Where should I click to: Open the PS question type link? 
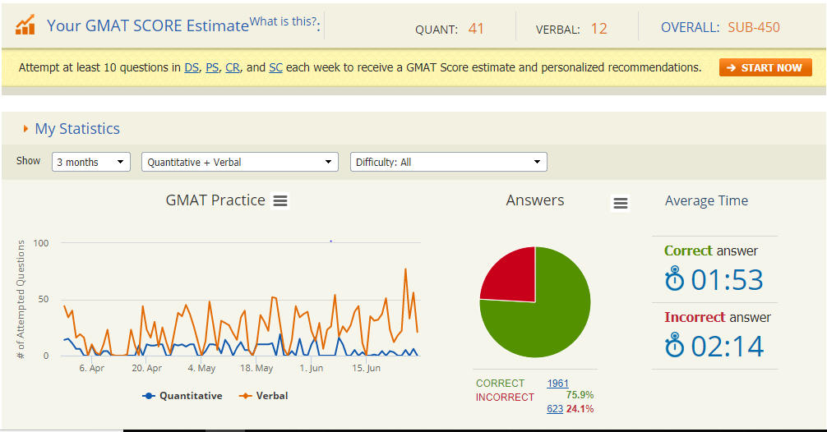pos(212,67)
